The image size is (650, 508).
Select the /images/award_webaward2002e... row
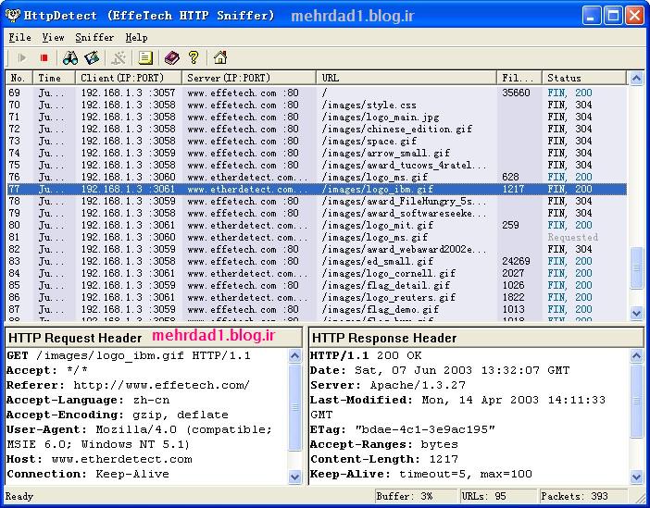click(317, 249)
